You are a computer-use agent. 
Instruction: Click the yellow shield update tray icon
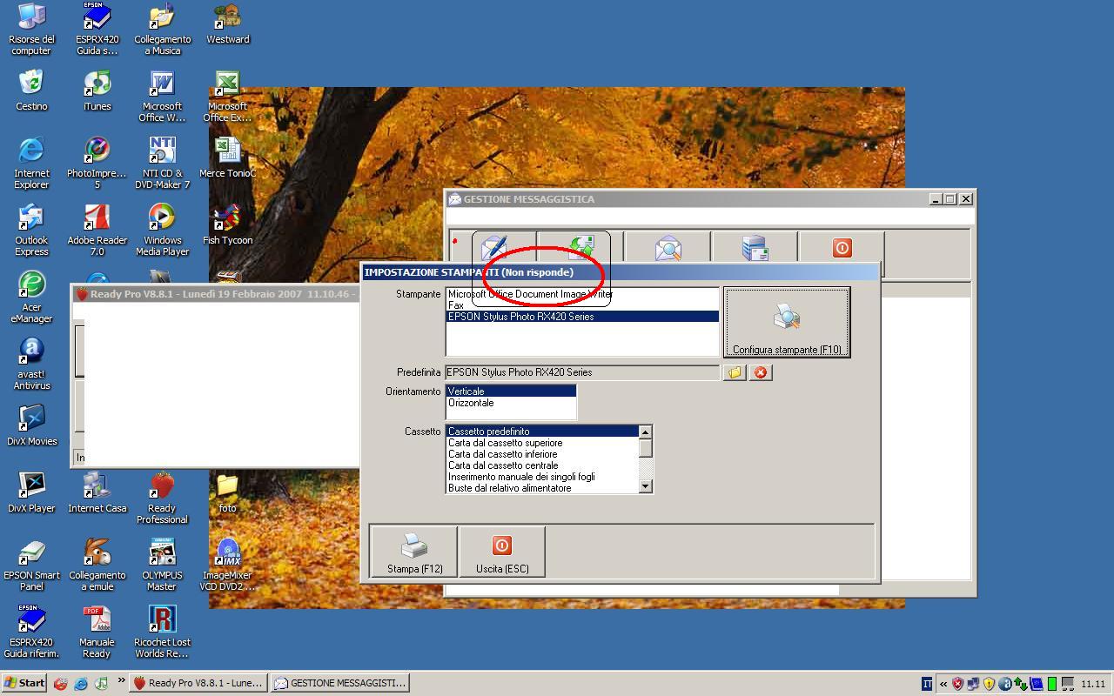click(989, 684)
